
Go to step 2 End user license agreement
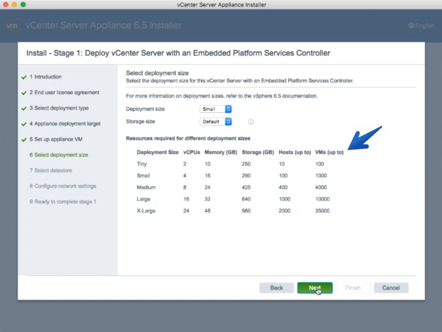(x=64, y=92)
